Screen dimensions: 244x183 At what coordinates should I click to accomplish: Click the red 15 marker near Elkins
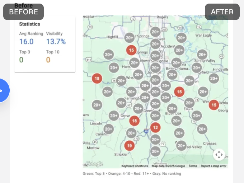point(179,92)
